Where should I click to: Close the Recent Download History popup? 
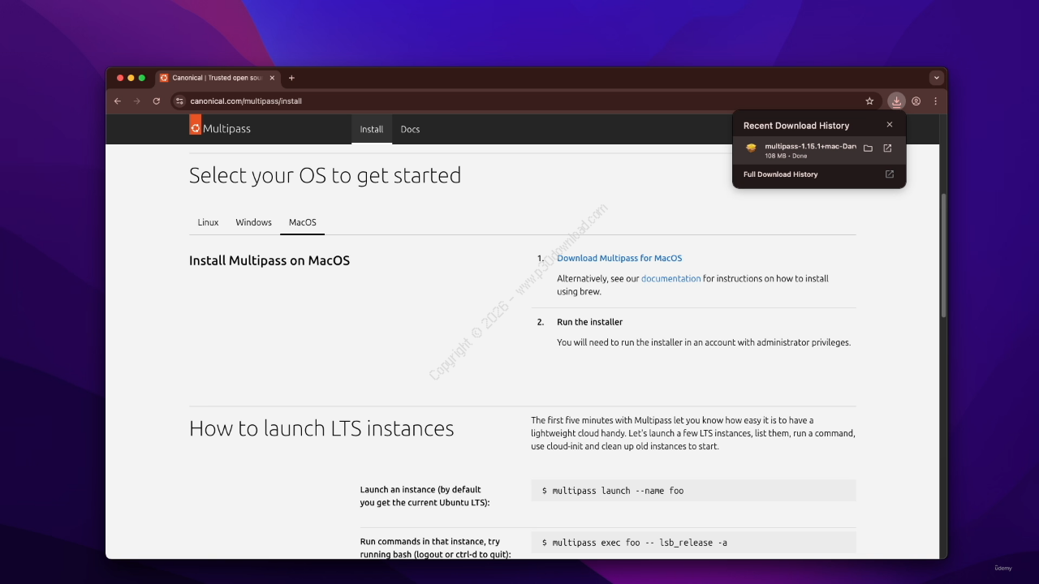pyautogui.click(x=890, y=125)
